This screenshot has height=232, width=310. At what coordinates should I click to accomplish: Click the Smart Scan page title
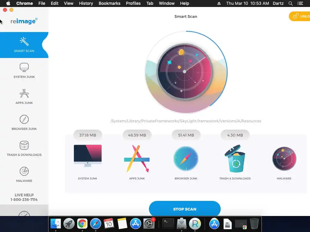coord(186,16)
